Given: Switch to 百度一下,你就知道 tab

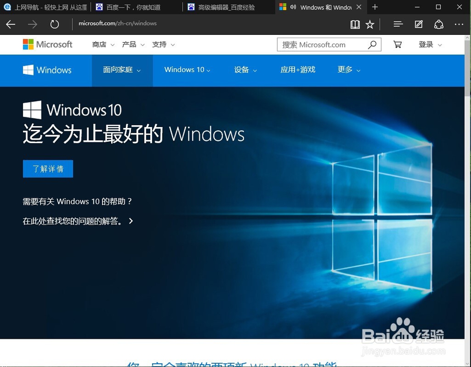Looking at the screenshot, I should 137,7.
